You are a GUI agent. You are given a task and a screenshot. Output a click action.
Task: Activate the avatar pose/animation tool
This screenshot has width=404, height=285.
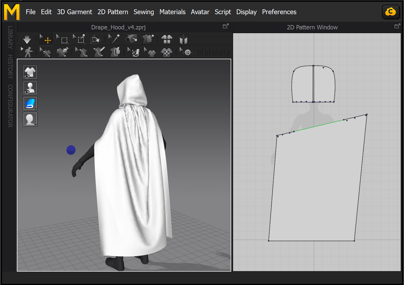27,52
